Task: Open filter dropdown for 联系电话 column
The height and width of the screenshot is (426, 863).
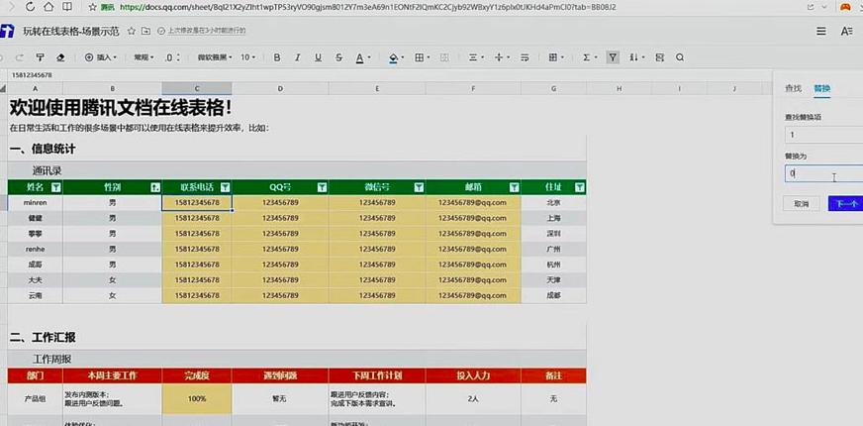Action: coord(225,187)
